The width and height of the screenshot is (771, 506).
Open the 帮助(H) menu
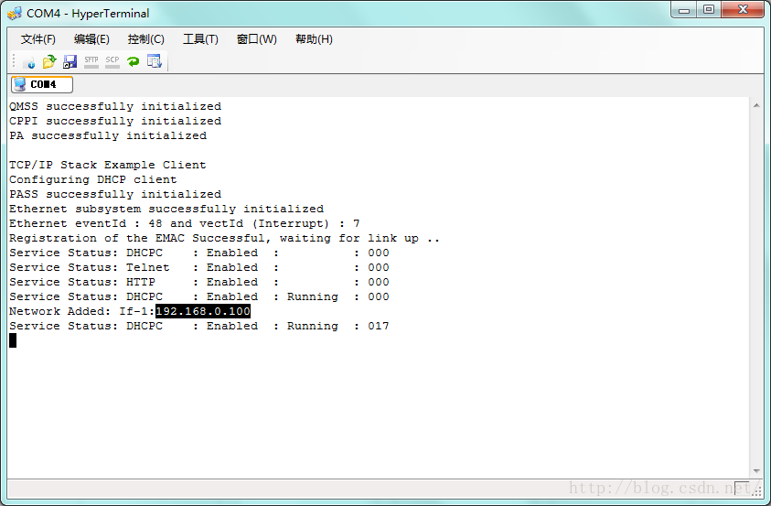[314, 39]
